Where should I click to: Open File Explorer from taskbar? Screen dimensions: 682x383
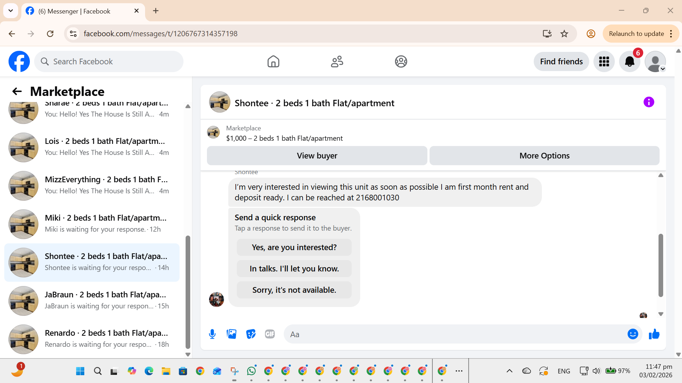166,371
